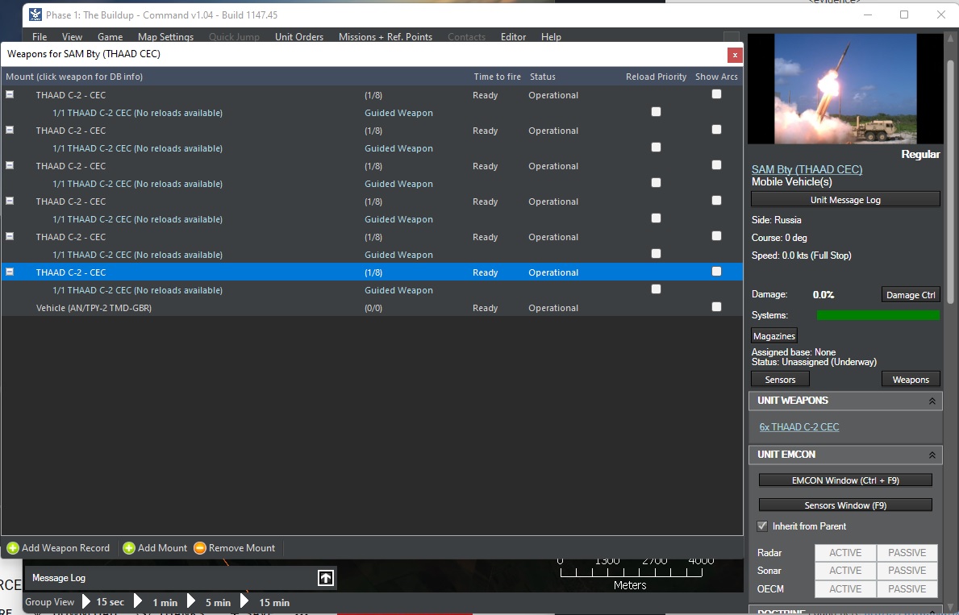Start 15 sec time compression
The height and width of the screenshot is (615, 959).
(86, 602)
